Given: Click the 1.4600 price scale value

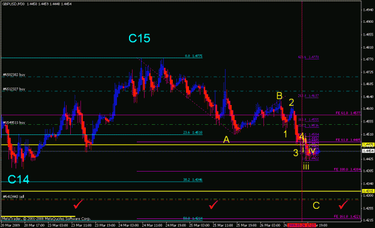Looking at the screenshot, I should pyautogui.click(x=368, y=109).
